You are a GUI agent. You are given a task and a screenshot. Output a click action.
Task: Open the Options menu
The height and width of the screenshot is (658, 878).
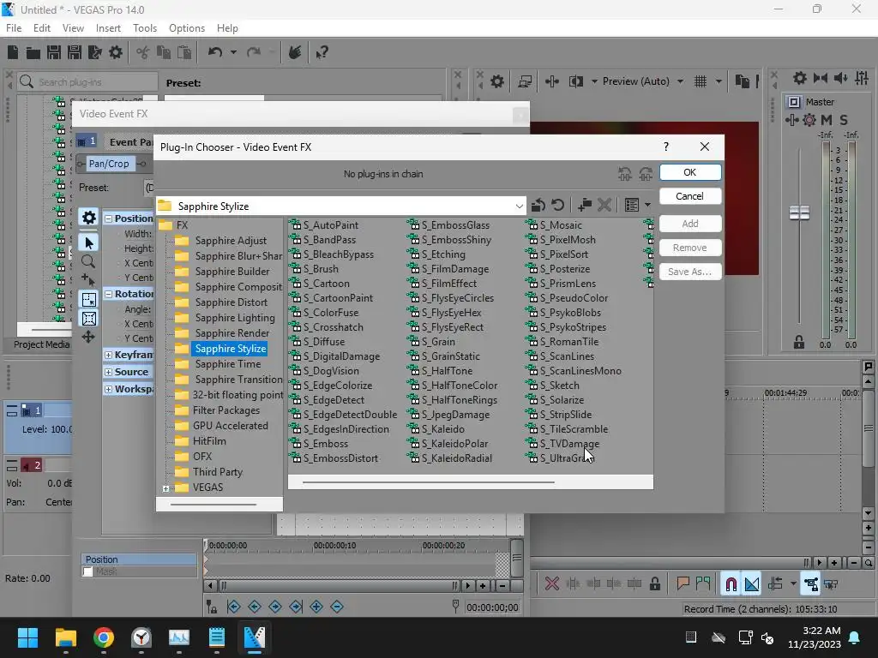click(187, 28)
